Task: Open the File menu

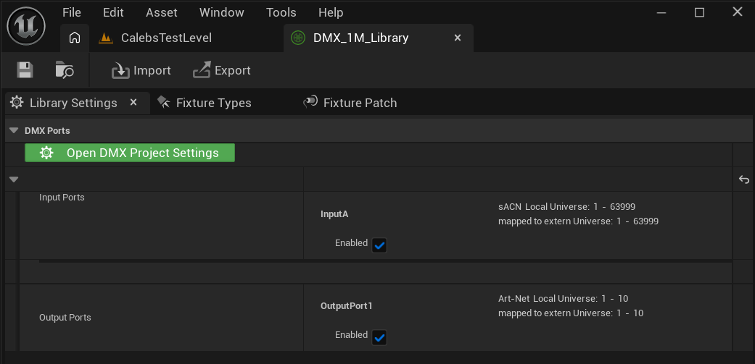Action: [x=72, y=12]
